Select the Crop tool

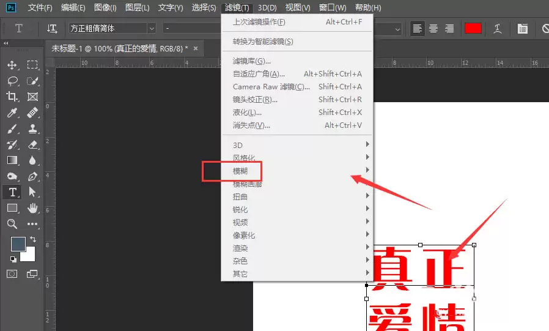(x=12, y=97)
